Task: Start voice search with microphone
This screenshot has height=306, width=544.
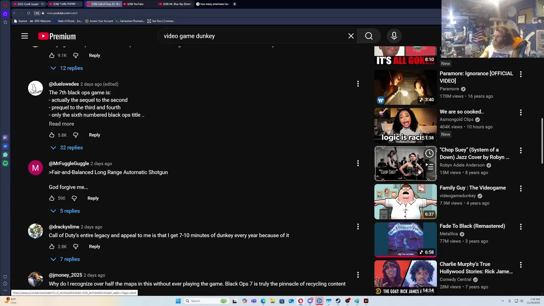Action: (x=394, y=36)
